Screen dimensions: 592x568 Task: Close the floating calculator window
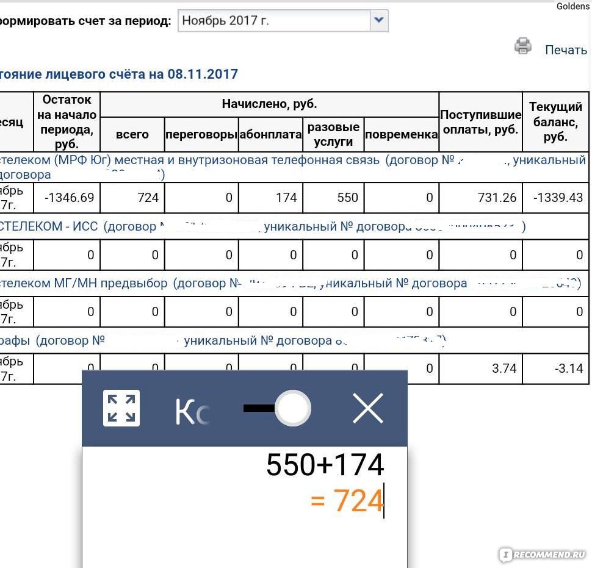click(368, 408)
